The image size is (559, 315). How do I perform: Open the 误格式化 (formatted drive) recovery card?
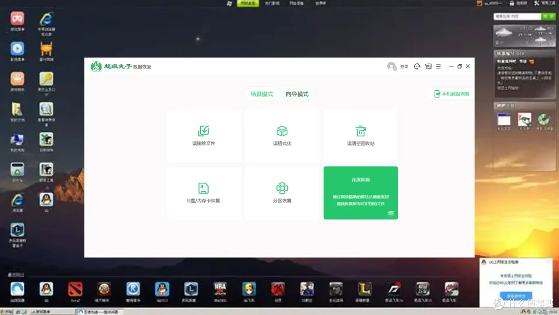pos(282,136)
